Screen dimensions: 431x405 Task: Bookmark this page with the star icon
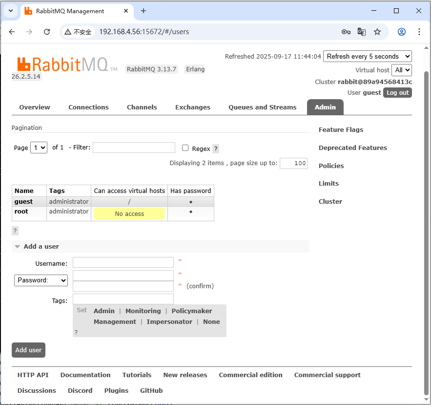[377, 32]
